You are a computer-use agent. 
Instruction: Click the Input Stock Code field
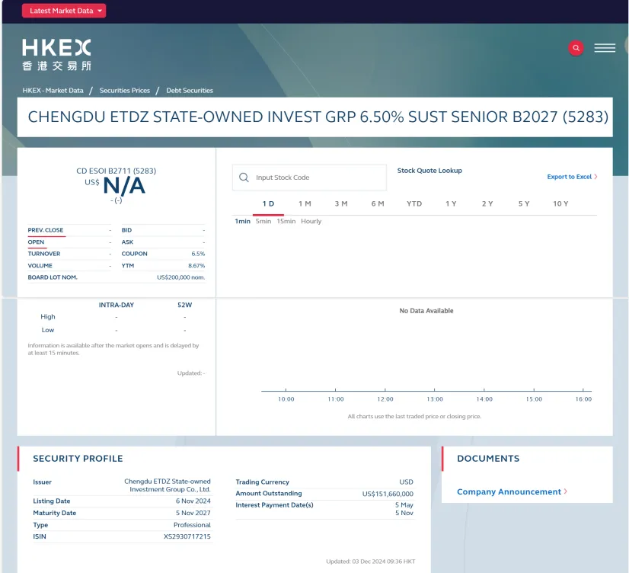pos(316,178)
